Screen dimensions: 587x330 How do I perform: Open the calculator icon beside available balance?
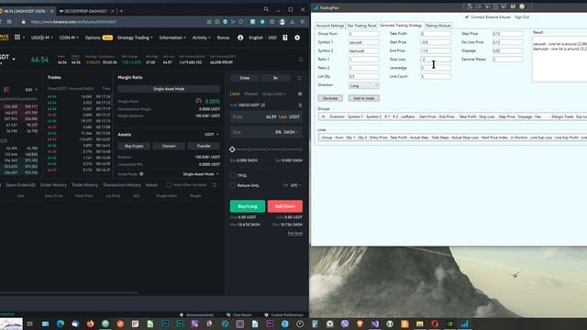click(x=300, y=105)
